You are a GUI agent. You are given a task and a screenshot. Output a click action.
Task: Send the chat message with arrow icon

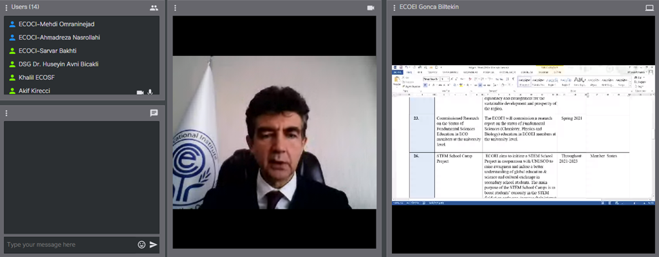[153, 244]
